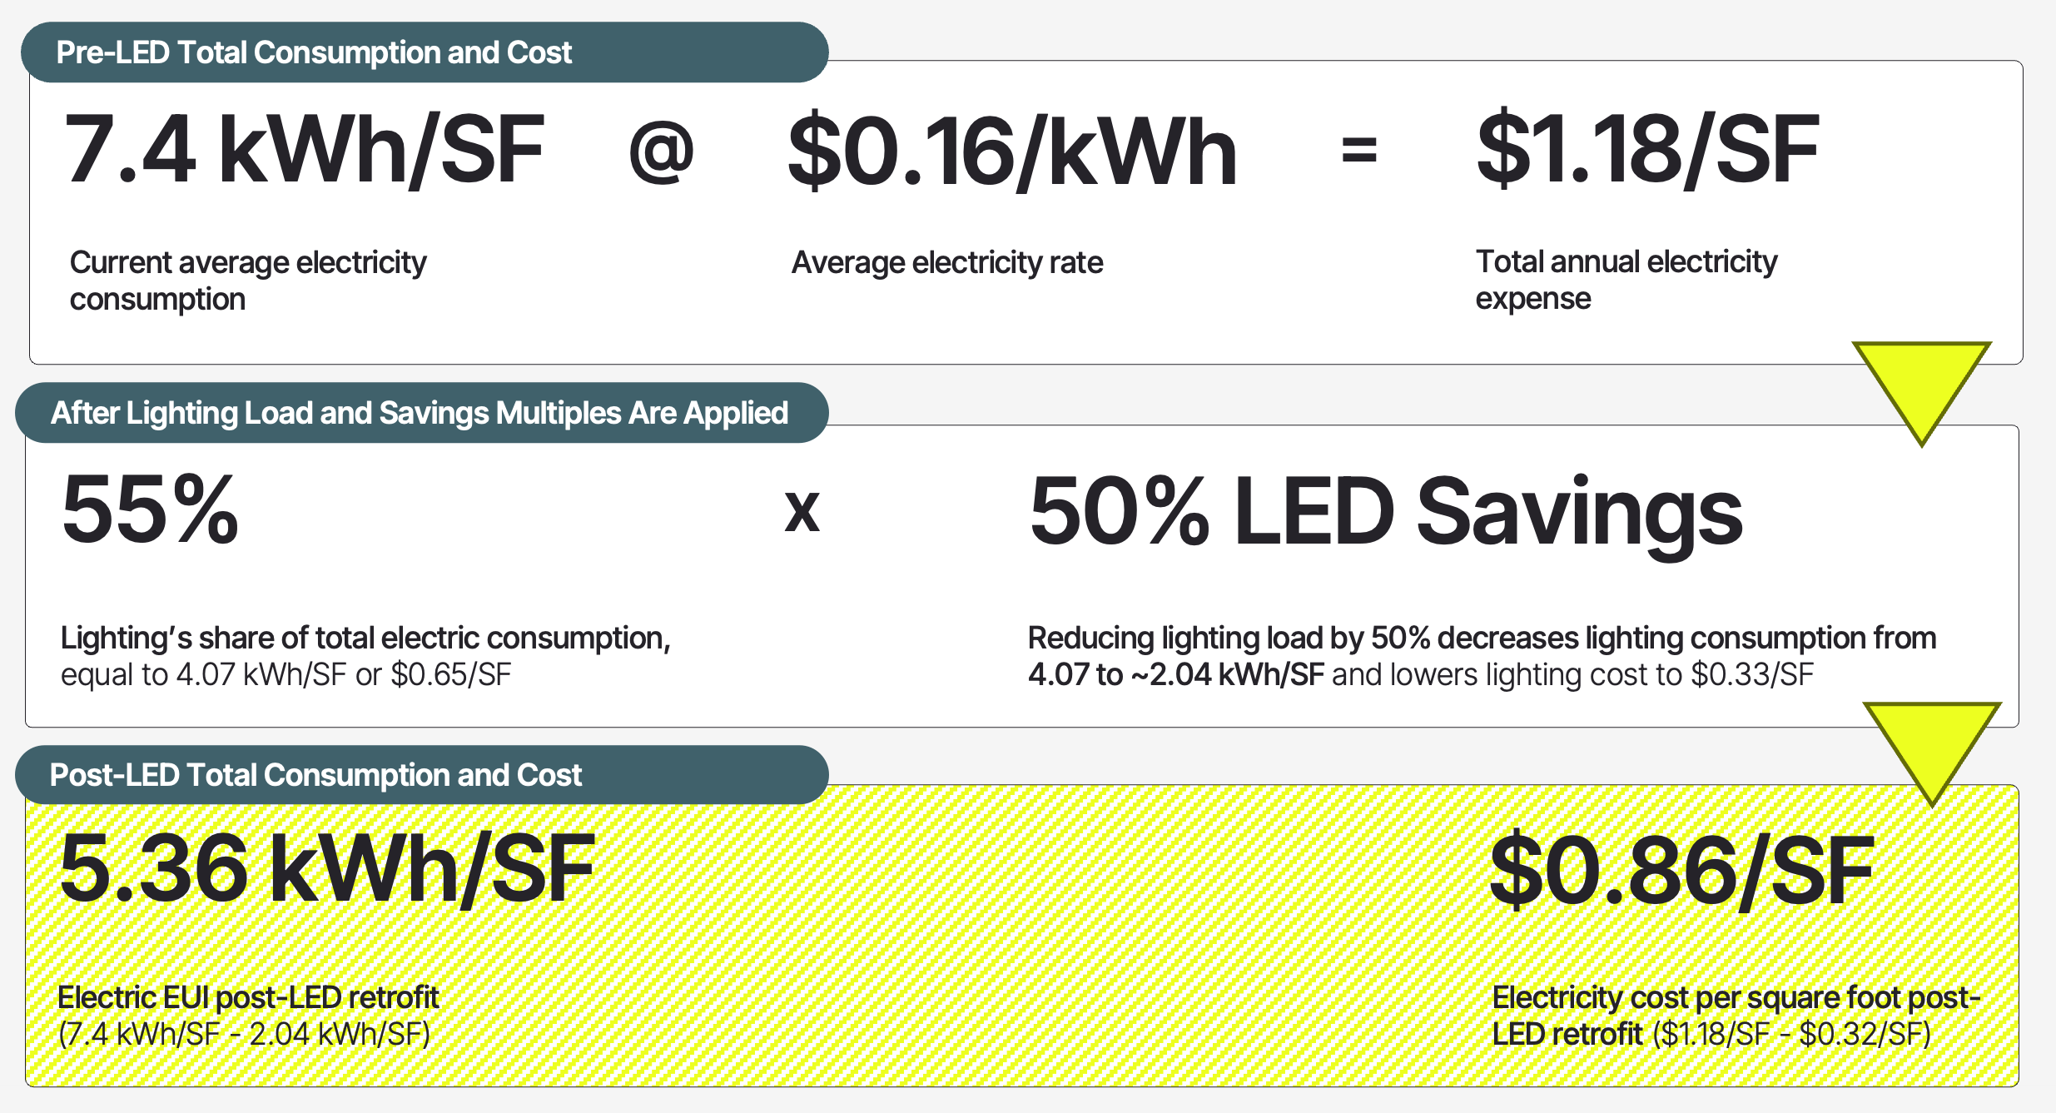
Task: Click the $0.16/kWh rate value
Action: (1012, 152)
